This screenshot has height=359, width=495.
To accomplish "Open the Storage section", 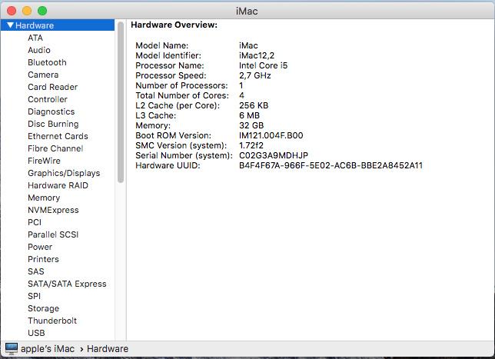I will click(43, 308).
